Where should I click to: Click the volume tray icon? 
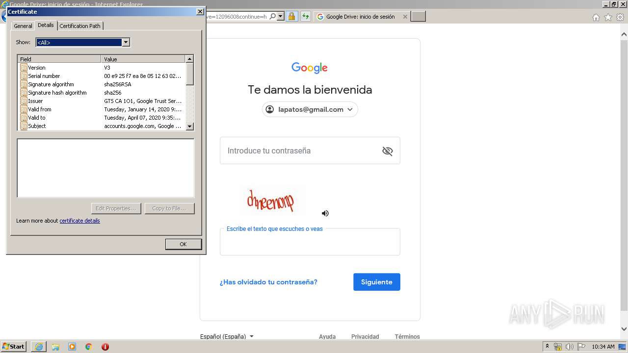point(570,347)
